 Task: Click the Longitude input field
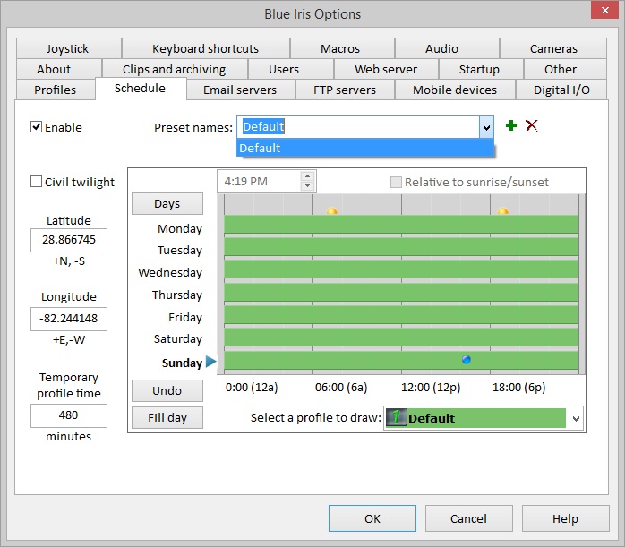tap(69, 319)
